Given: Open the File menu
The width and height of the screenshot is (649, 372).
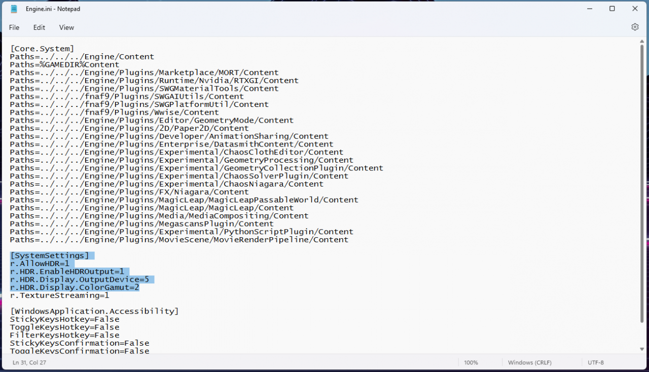Looking at the screenshot, I should [x=14, y=27].
